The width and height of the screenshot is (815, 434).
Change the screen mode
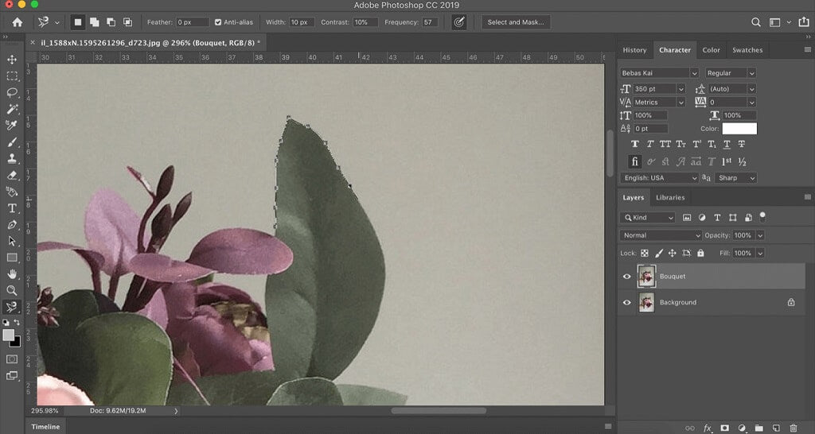[x=12, y=376]
